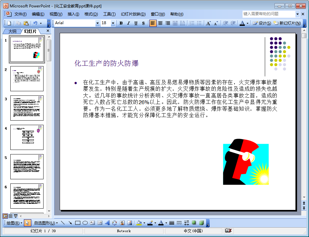Switch to the 大纲 outline tab
309x237 pixels.
(12, 31)
